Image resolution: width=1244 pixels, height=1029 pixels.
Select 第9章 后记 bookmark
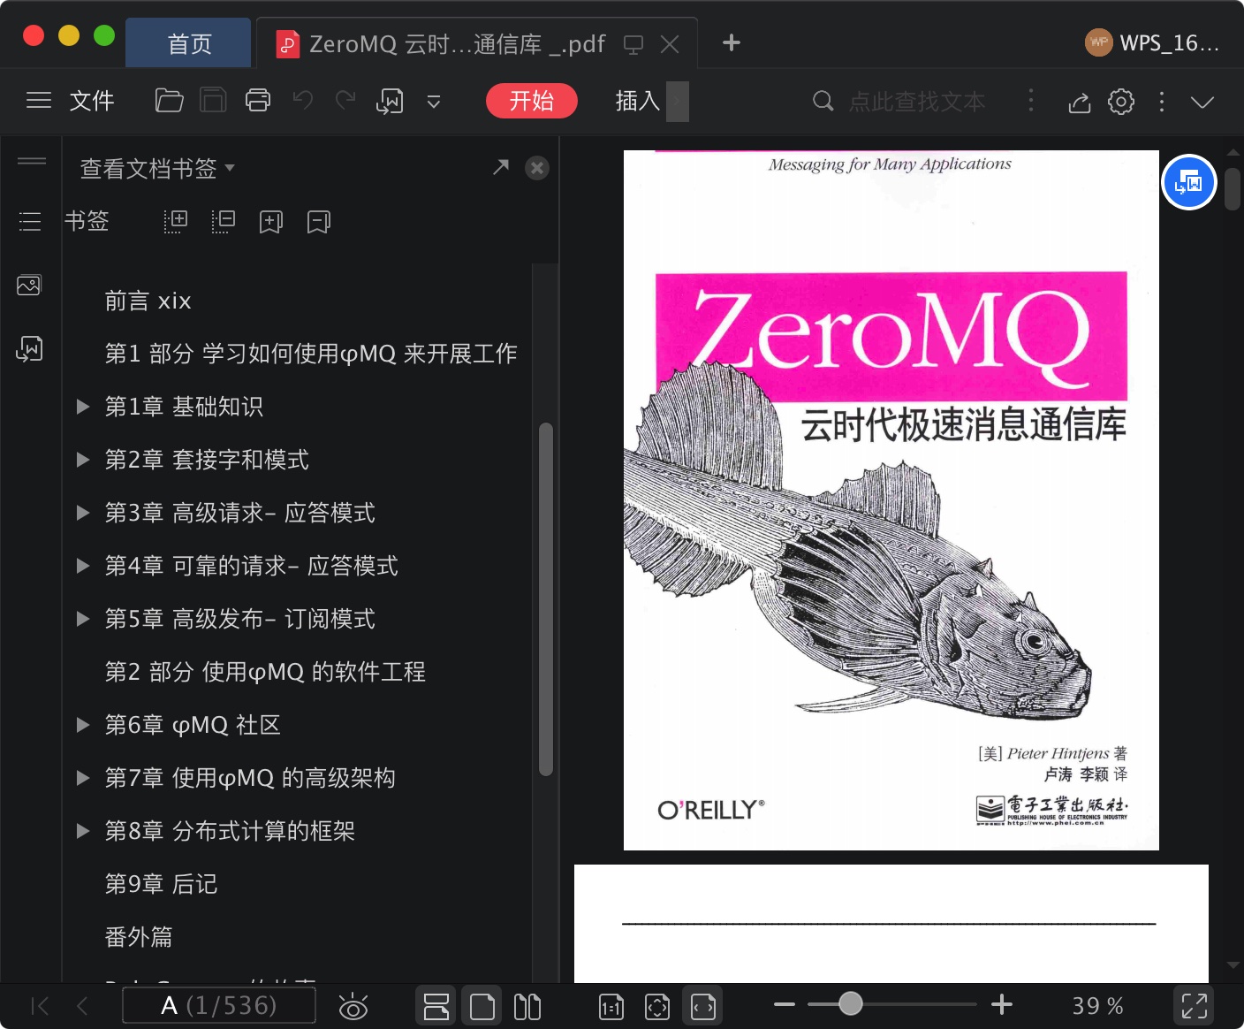tap(161, 884)
